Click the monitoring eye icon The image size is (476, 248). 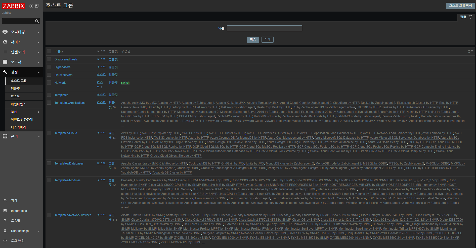(x=5, y=32)
